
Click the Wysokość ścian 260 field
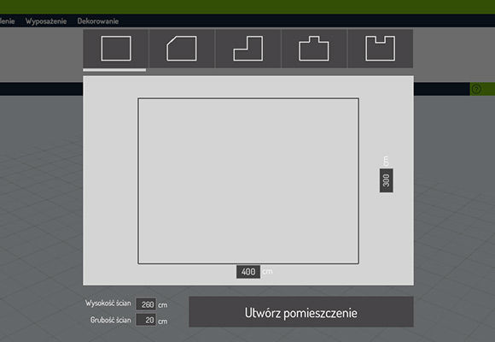coord(146,304)
